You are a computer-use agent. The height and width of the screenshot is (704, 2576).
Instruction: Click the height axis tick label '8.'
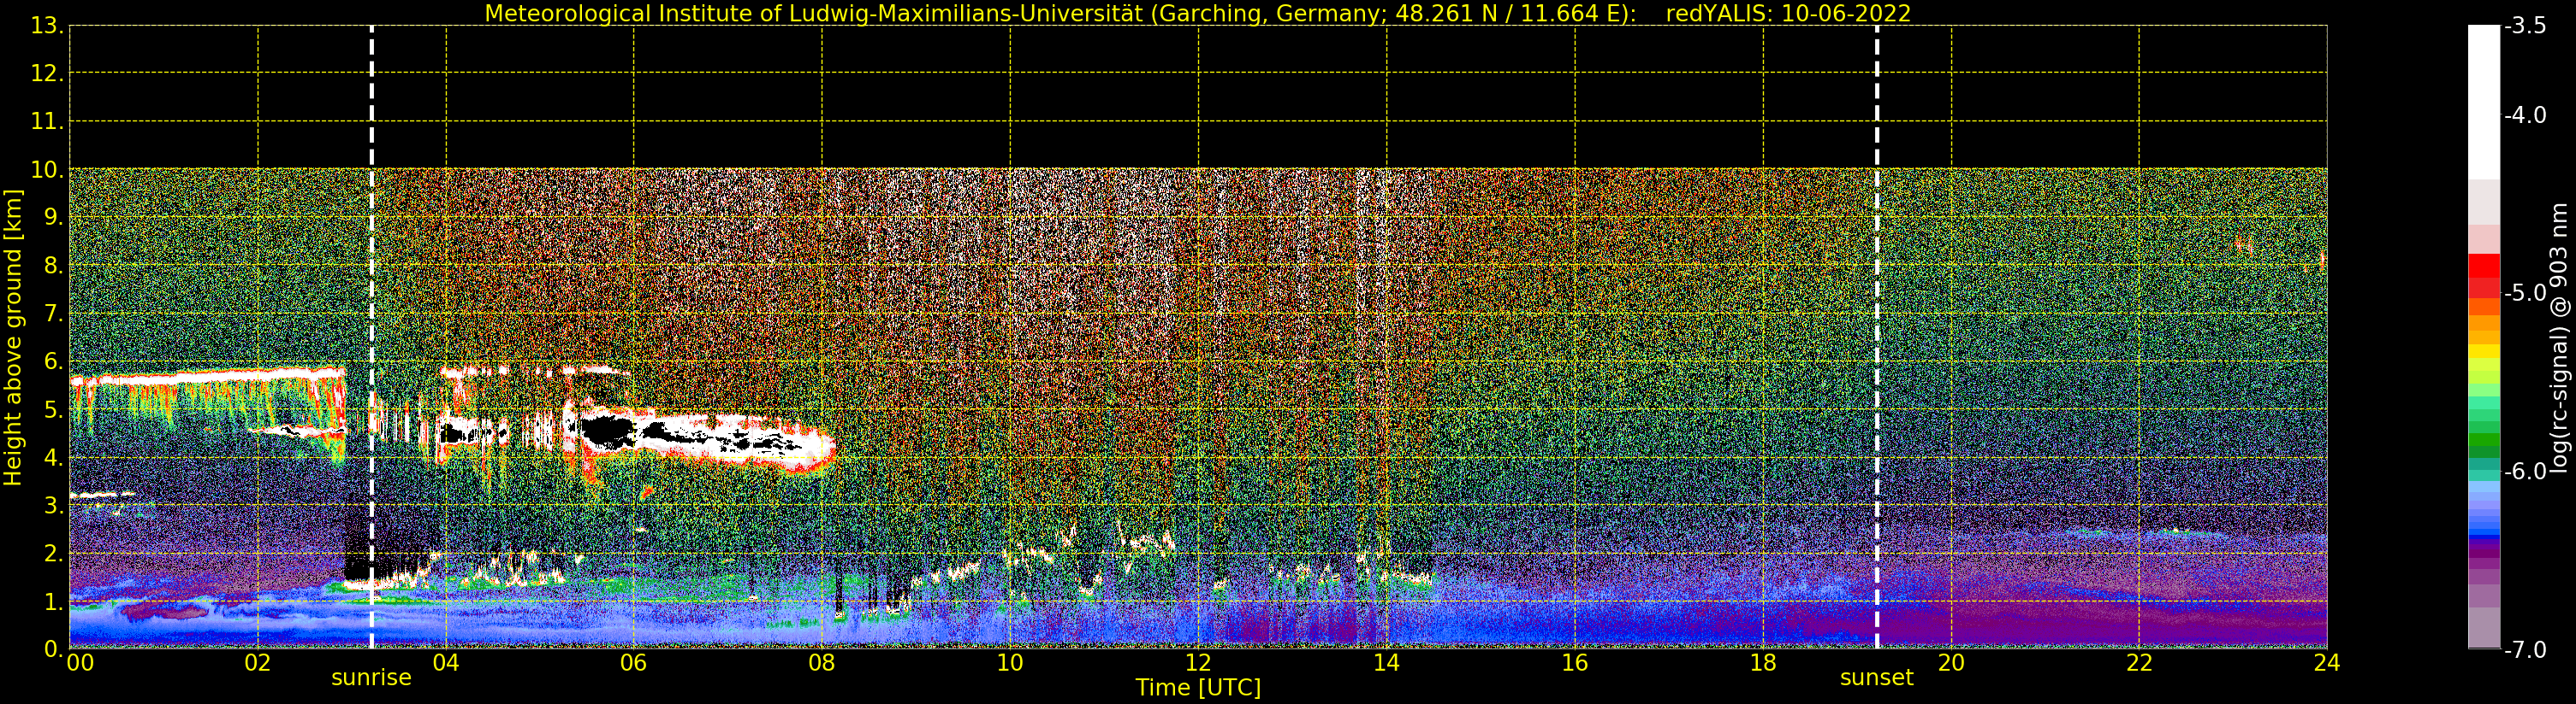click(54, 266)
